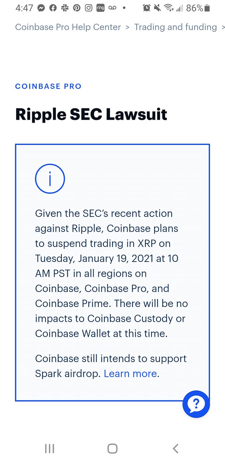Tap the COINBASE PRO category label
Image resolution: width=225 pixels, height=463 pixels.
pos(48,86)
